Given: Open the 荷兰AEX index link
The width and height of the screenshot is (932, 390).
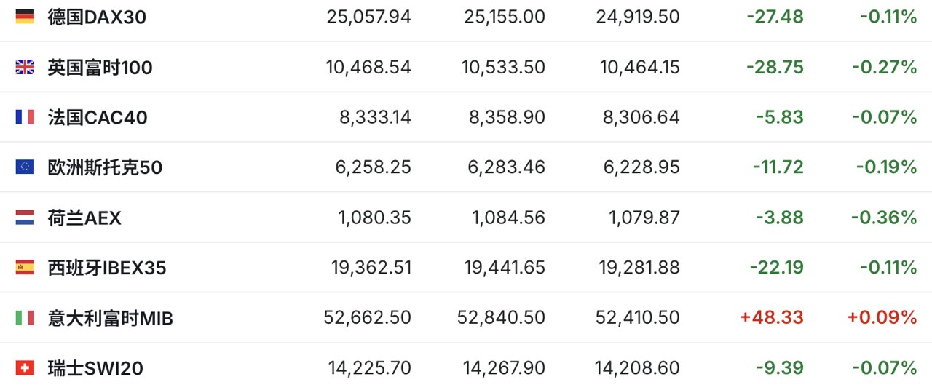Looking at the screenshot, I should point(84,218).
